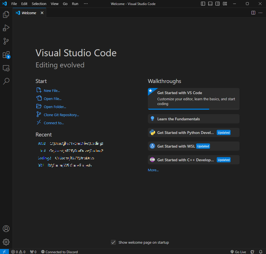Click the remote window indicator in status bar
The width and height of the screenshot is (266, 254).
[x=4, y=252]
